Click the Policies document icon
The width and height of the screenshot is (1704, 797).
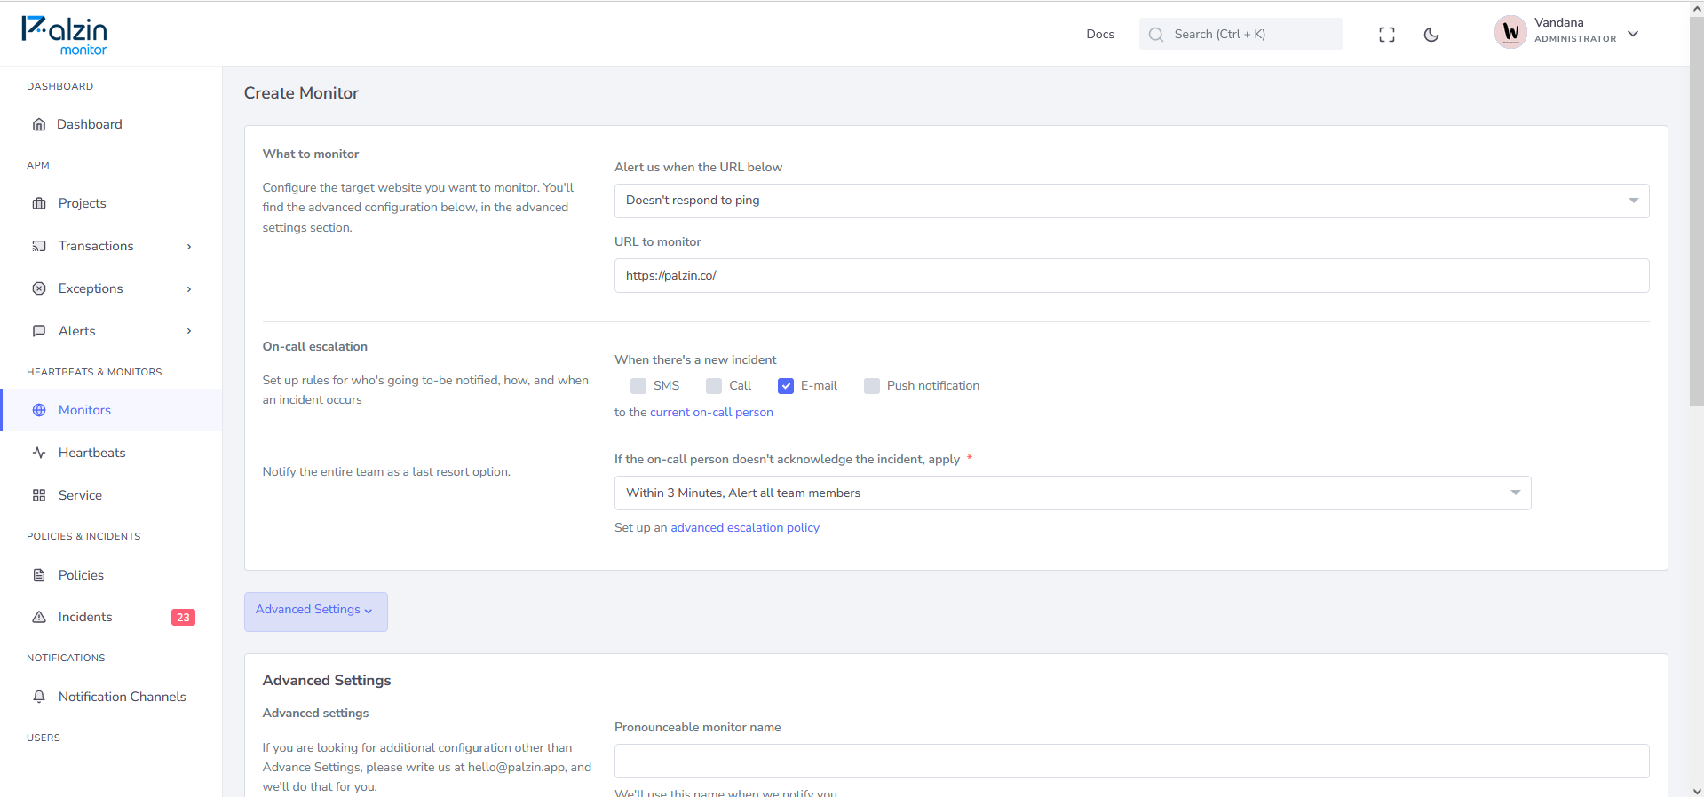pos(39,575)
